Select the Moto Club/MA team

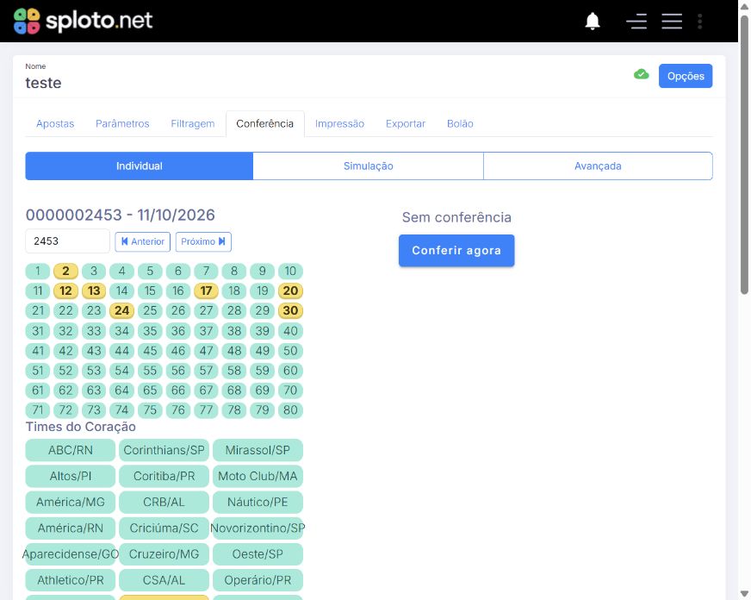tap(258, 476)
